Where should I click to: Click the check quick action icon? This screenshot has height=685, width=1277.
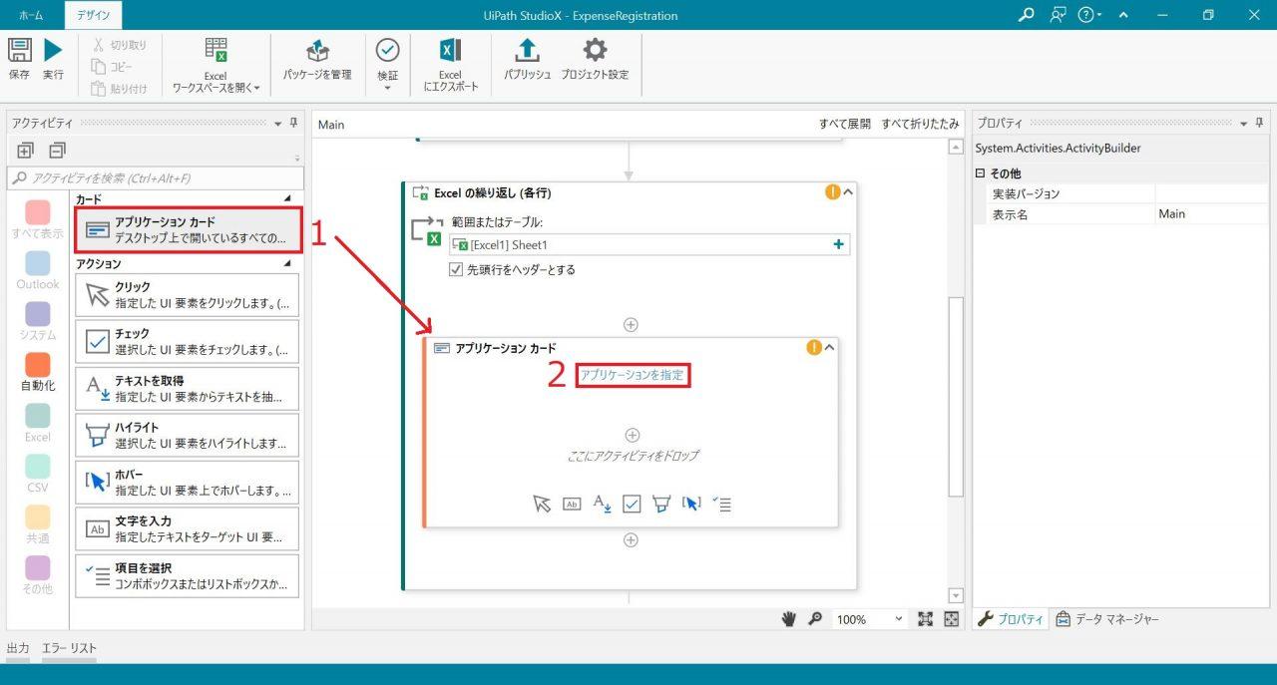(x=632, y=504)
